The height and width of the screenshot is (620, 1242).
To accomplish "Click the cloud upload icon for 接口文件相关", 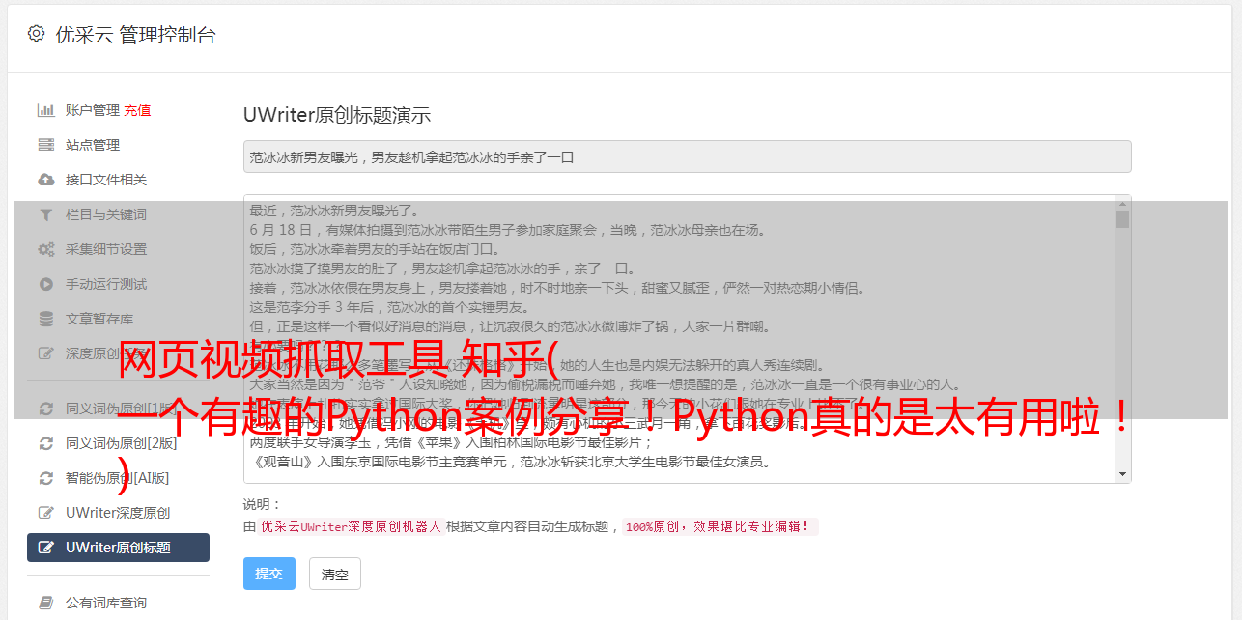I will pyautogui.click(x=45, y=180).
